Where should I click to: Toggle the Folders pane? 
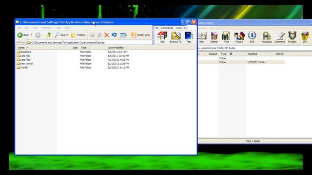tap(78, 35)
